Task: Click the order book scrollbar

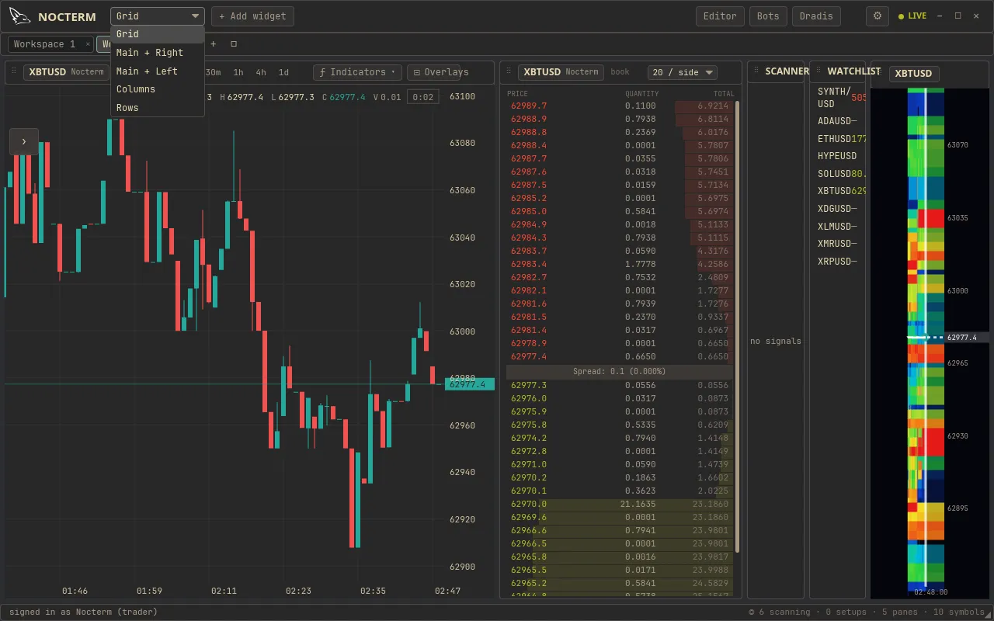Action: 737,326
